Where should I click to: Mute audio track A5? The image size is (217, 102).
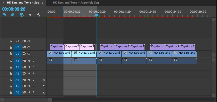29,86
